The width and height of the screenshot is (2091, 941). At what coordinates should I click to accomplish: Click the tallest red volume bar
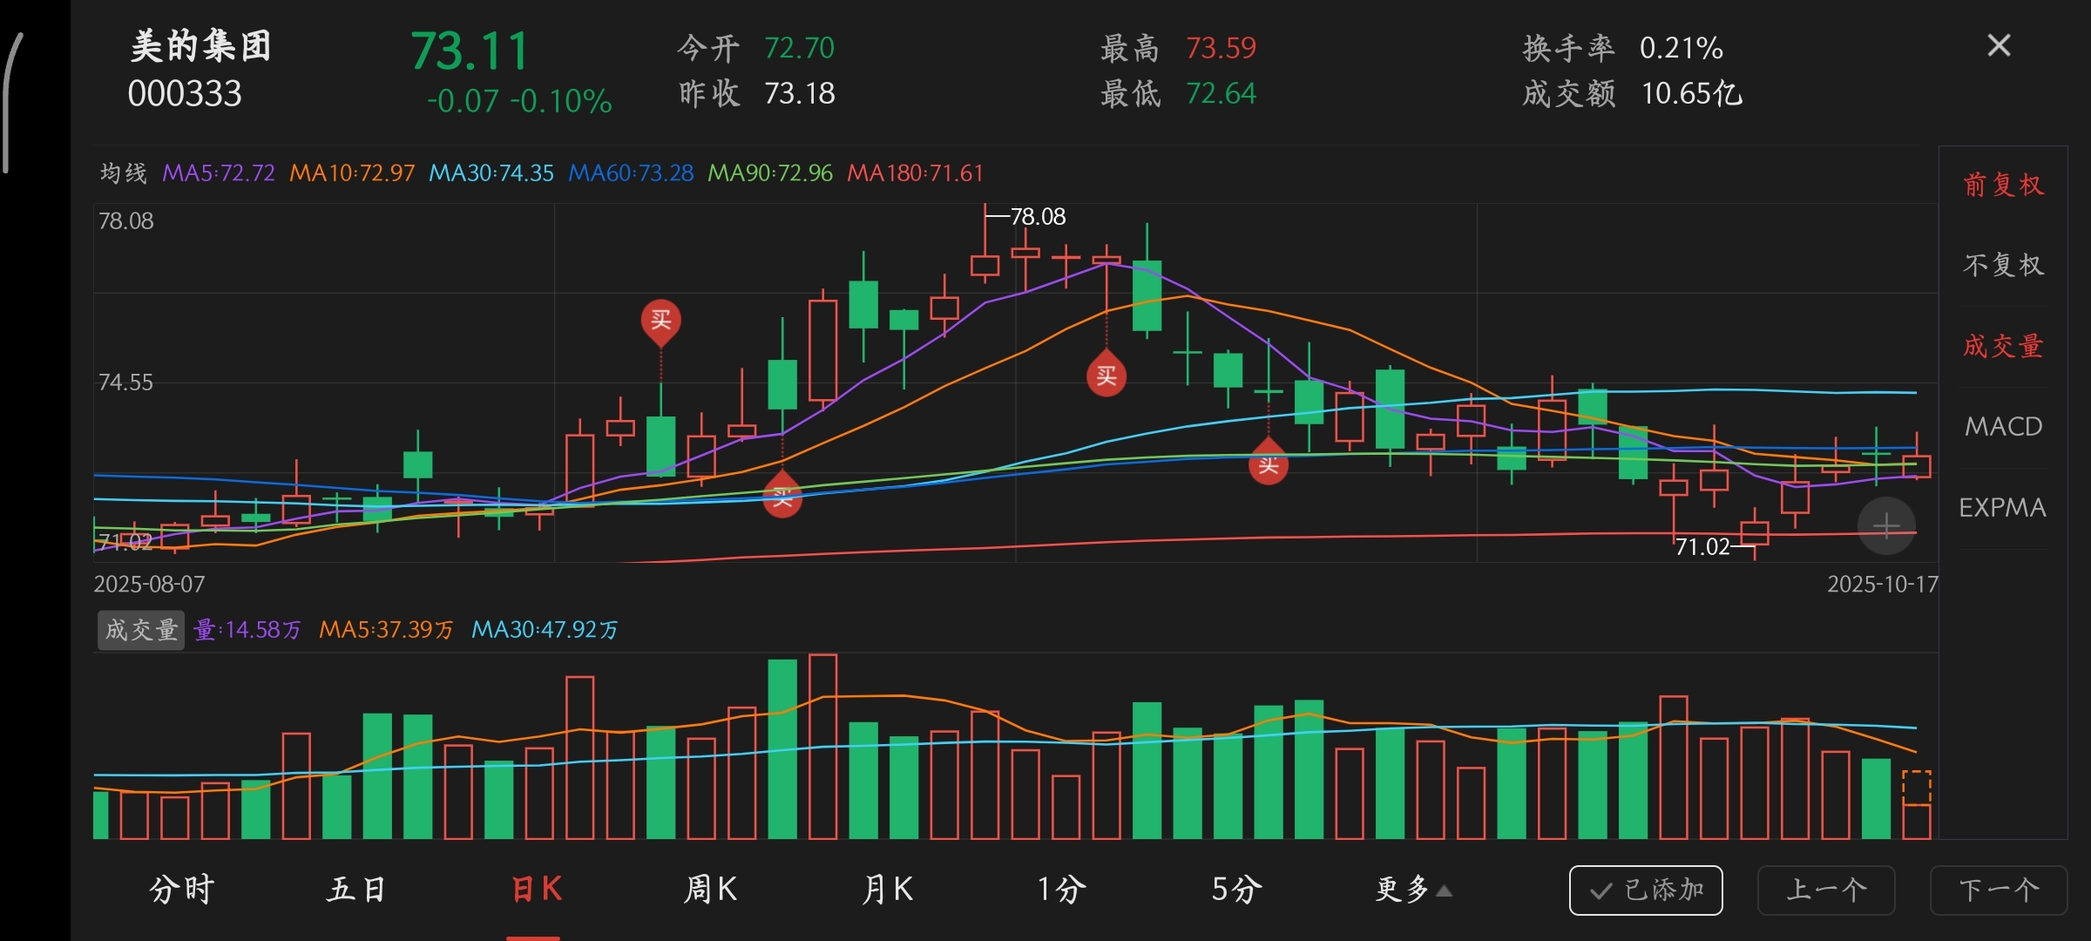pyautogui.click(x=822, y=746)
